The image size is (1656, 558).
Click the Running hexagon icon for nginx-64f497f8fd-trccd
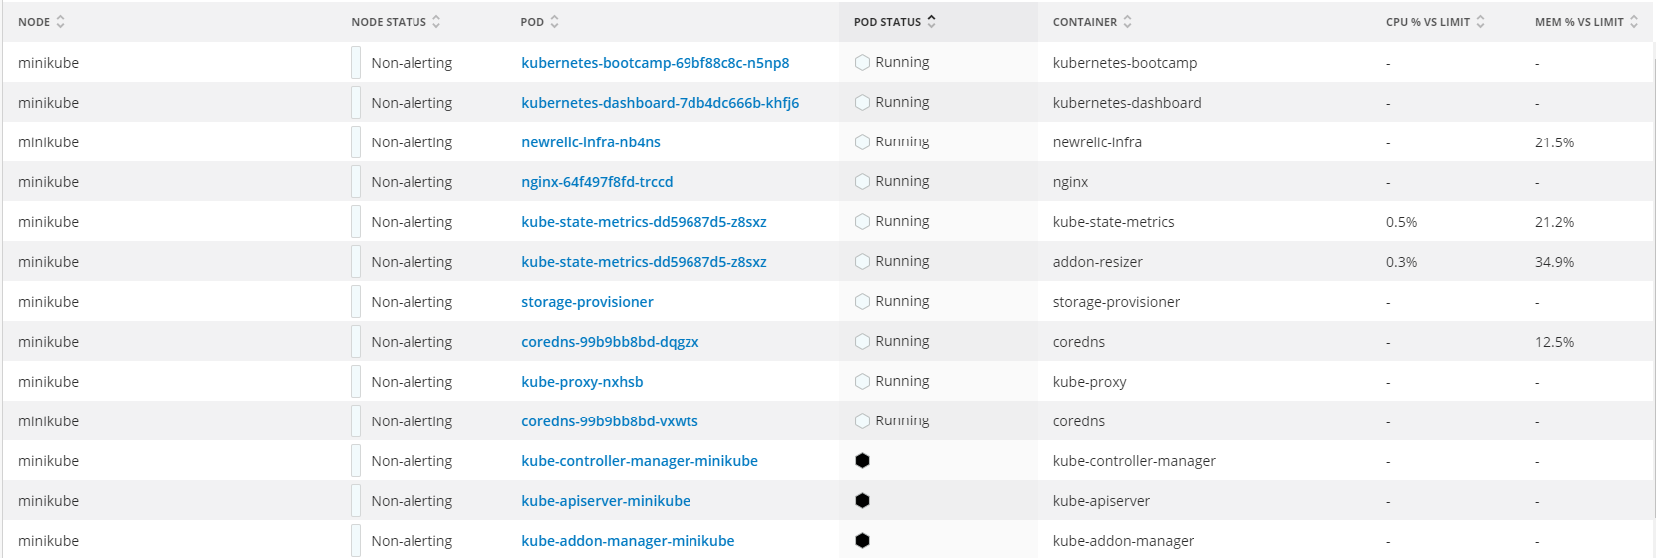[863, 181]
